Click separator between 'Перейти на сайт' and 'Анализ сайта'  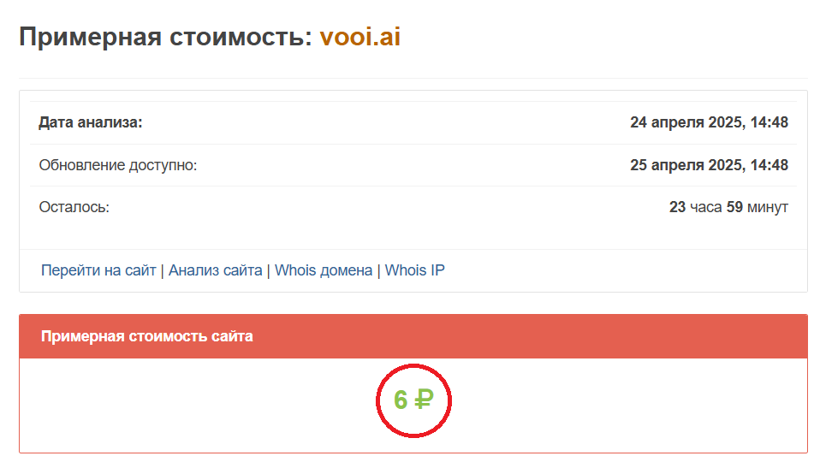point(163,270)
